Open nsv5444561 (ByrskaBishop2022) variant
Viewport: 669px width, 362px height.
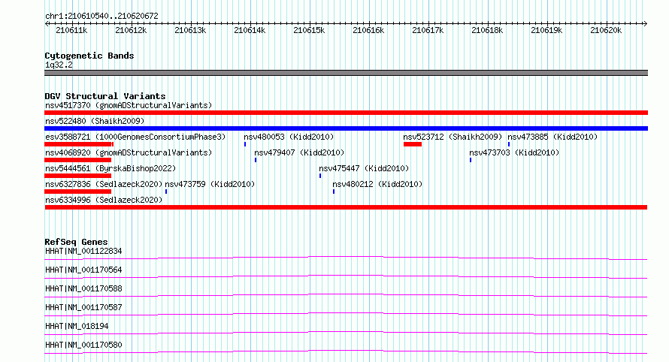[x=110, y=168]
